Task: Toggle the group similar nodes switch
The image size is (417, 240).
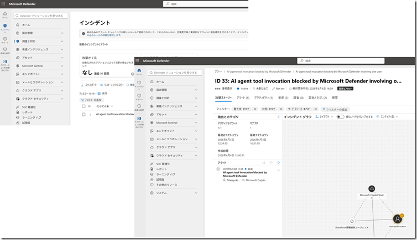Action: (340, 116)
